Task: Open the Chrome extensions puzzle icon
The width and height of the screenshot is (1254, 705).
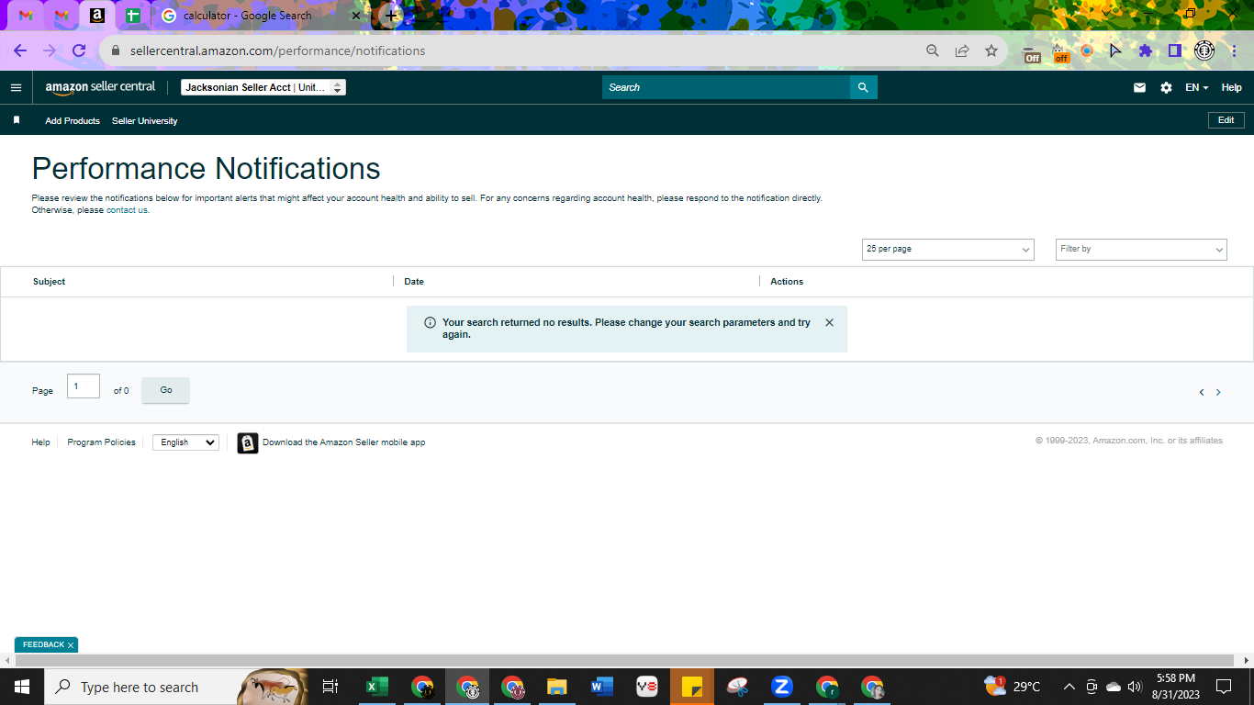Action: pos(1146,50)
